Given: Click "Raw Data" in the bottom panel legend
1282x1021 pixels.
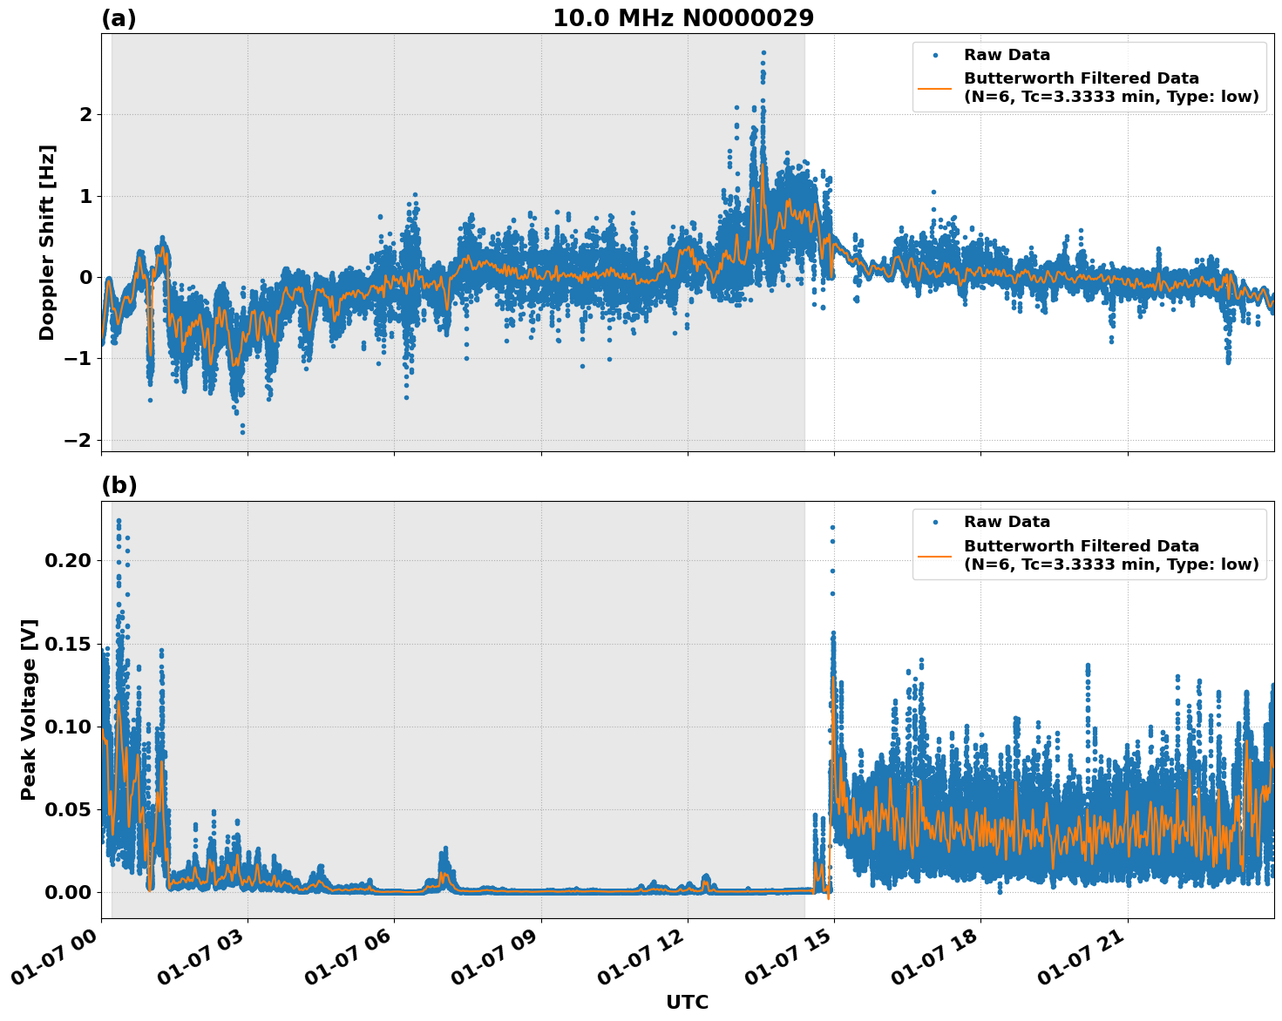Looking at the screenshot, I should (x=1007, y=522).
